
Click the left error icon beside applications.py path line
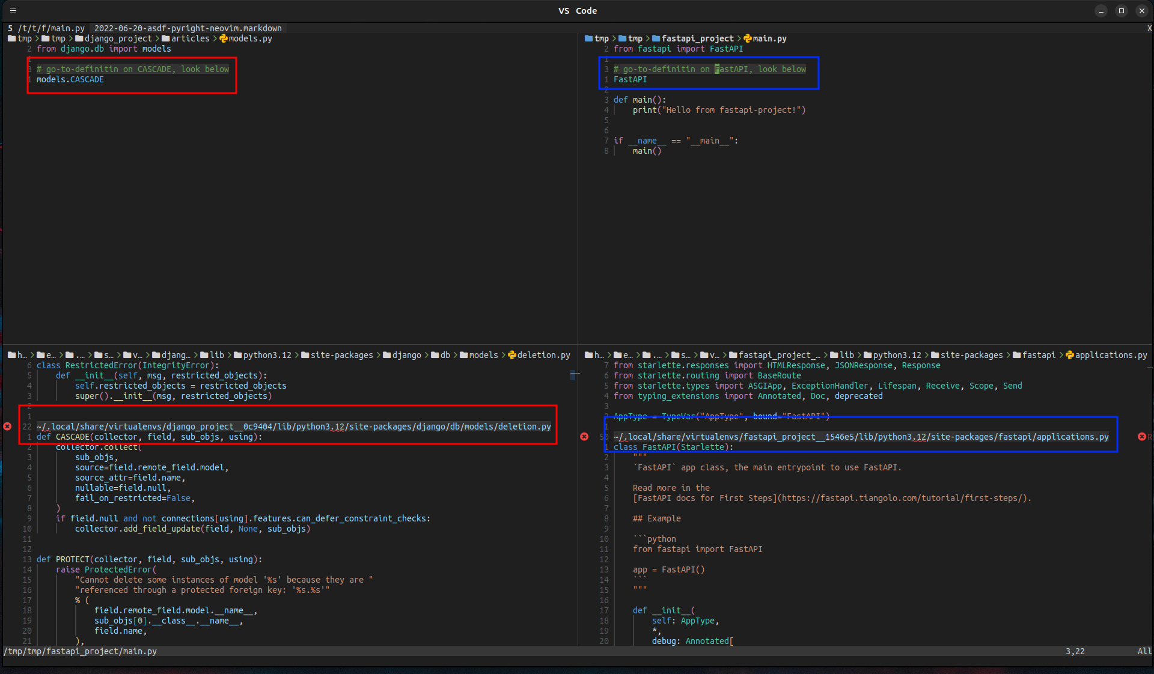[x=584, y=437]
